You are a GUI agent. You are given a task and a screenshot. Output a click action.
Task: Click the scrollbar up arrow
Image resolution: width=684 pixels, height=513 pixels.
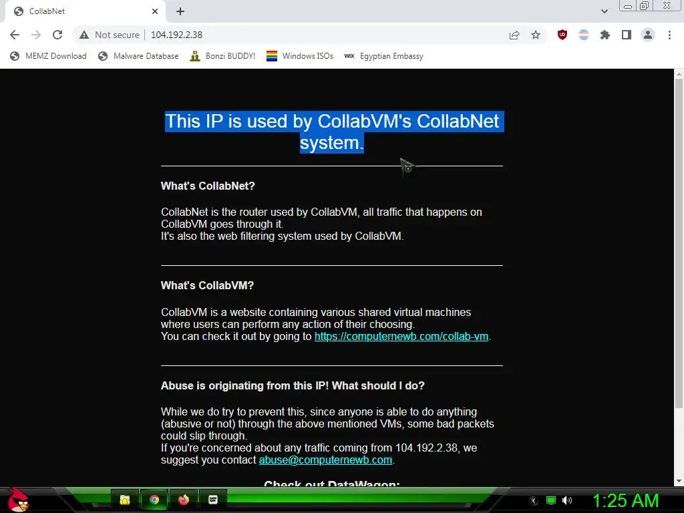tap(679, 74)
